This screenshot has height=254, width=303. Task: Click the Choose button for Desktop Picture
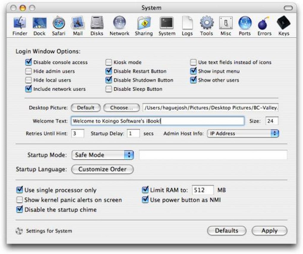121,108
